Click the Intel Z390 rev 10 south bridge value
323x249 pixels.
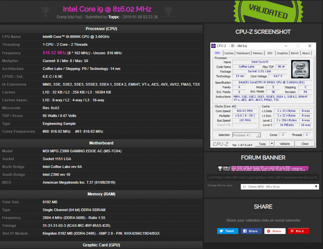coord(56,175)
